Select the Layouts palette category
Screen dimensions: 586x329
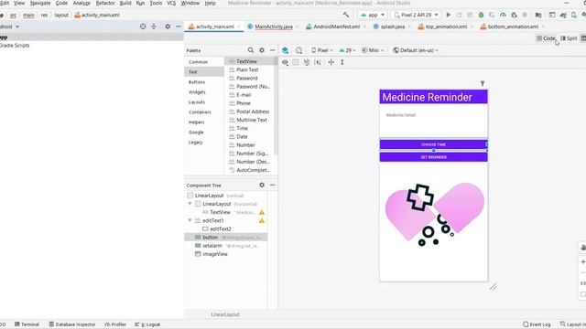197,102
